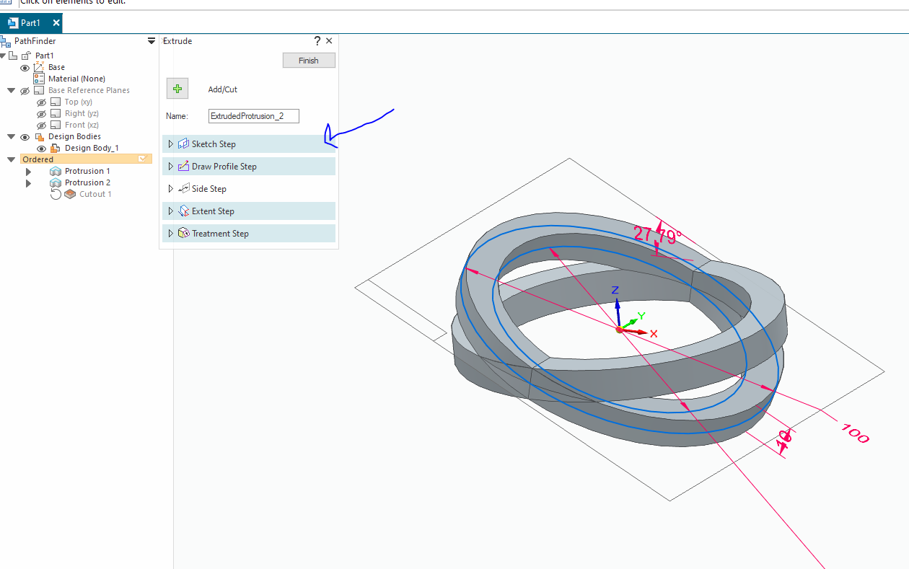Click the Finish button
Image resolution: width=909 pixels, height=569 pixels.
click(x=309, y=60)
